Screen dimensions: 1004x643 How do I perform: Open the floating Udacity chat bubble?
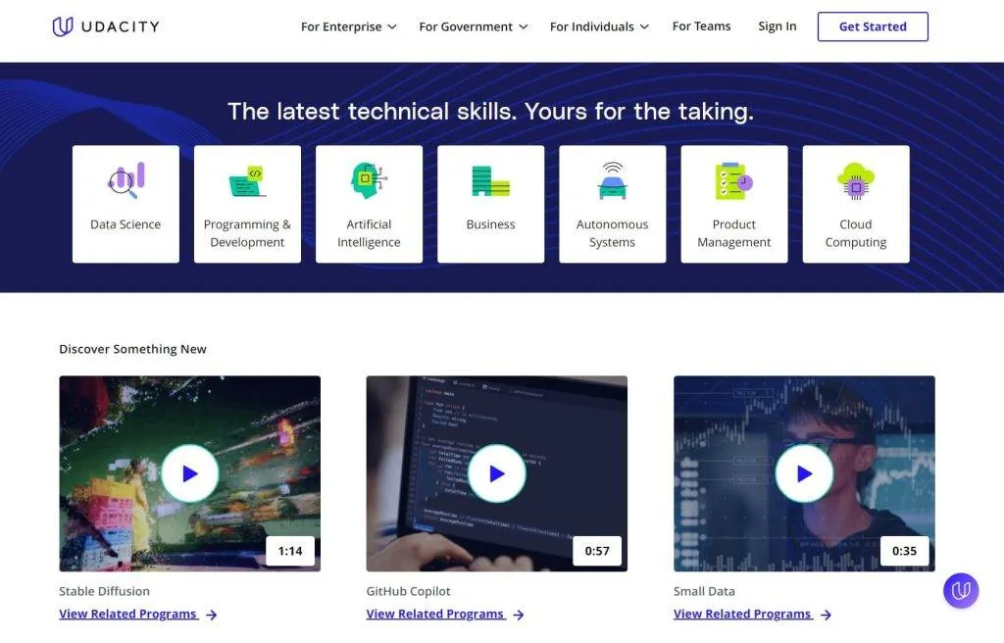tap(961, 590)
